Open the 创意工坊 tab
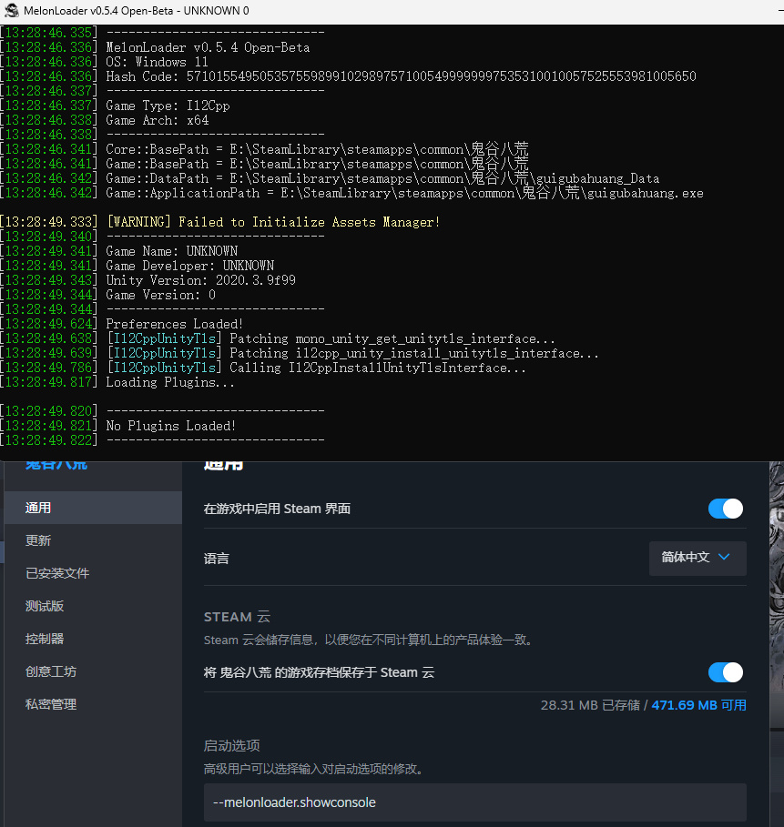 [x=93, y=671]
